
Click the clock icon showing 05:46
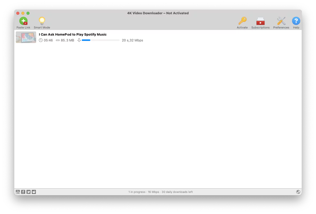pos(41,40)
